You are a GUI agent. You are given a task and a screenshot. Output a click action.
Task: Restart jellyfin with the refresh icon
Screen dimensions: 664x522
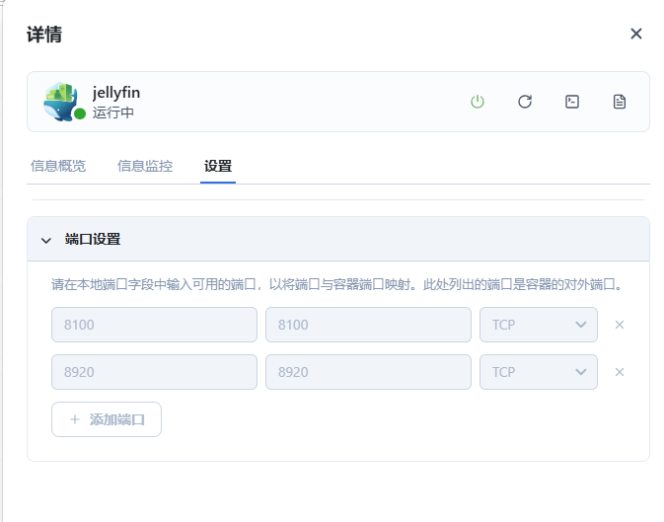525,102
